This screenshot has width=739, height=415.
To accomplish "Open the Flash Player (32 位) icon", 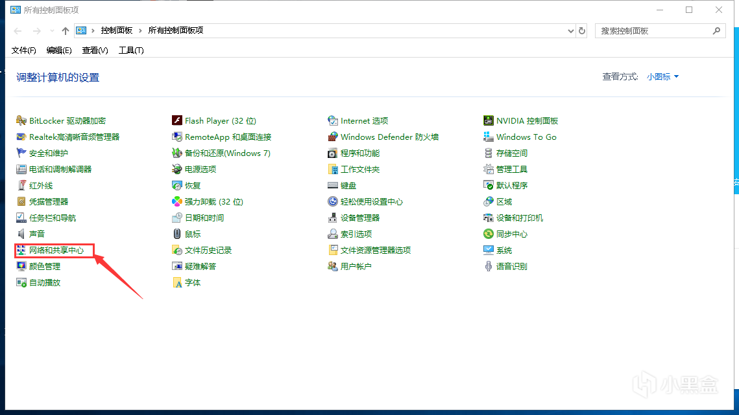I will tap(177, 121).
